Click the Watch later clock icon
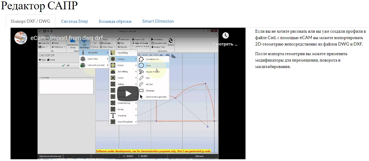The width and height of the screenshot is (369, 161). [x=225, y=35]
